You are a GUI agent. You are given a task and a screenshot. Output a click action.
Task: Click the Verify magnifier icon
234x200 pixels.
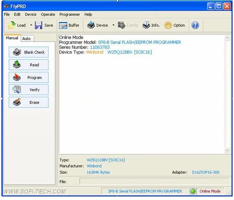17,90
